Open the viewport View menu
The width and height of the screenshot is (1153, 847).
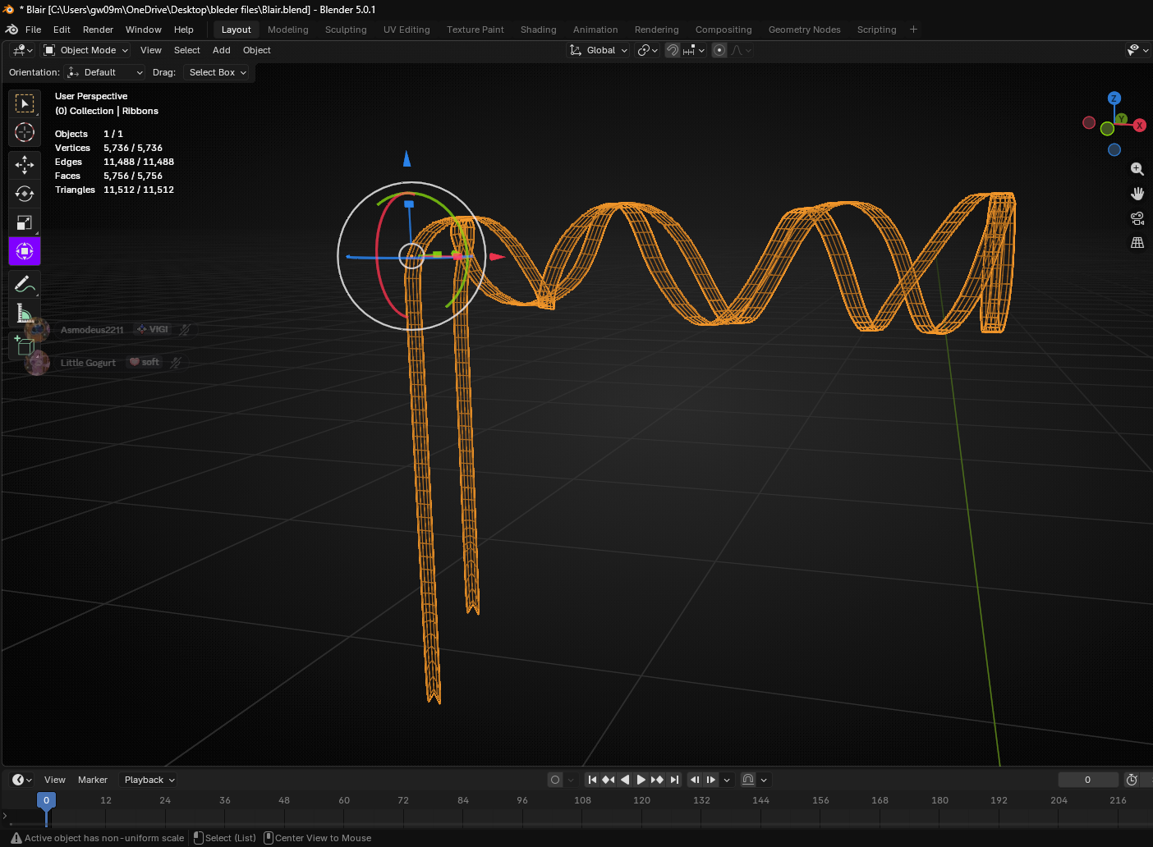click(151, 50)
